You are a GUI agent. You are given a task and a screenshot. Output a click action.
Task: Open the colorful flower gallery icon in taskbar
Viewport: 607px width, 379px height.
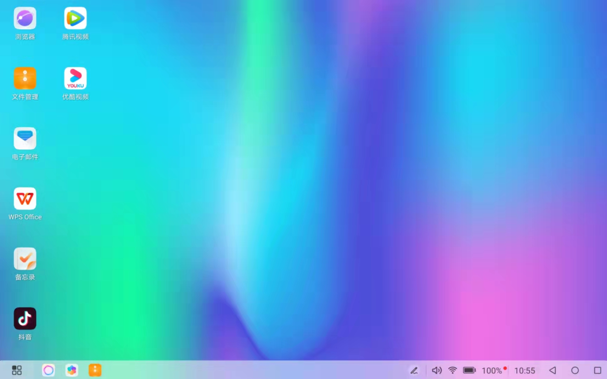[72, 370]
